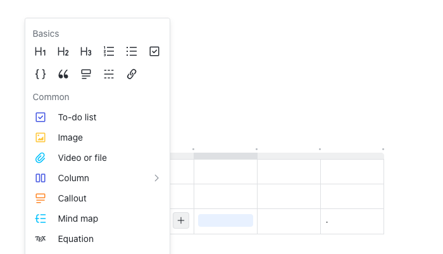Add a To-do list from Common
443x254 pixels.
point(77,117)
